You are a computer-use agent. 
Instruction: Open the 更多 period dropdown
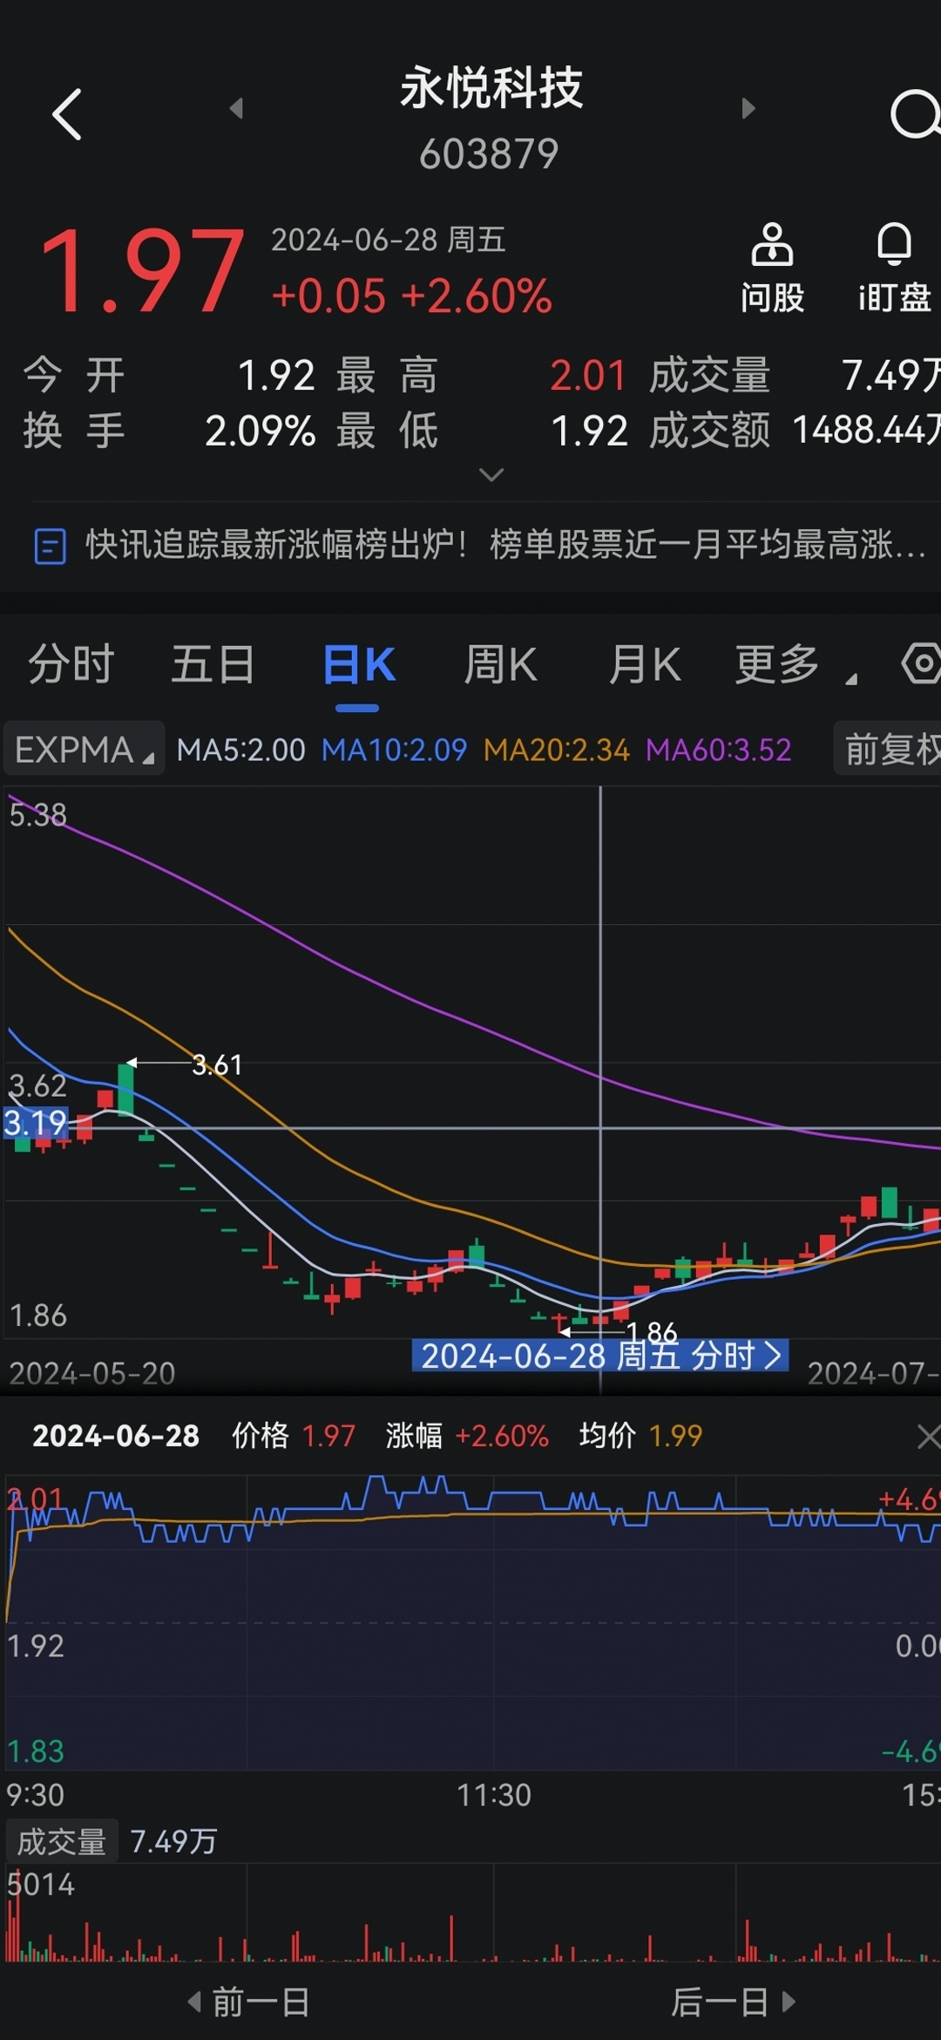795,664
